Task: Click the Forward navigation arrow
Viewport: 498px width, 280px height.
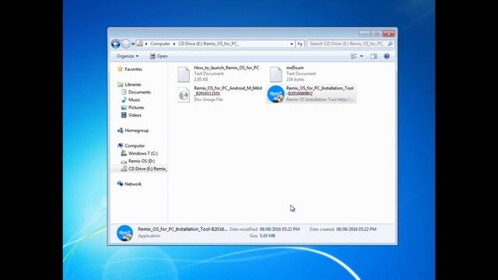Action: [x=126, y=44]
